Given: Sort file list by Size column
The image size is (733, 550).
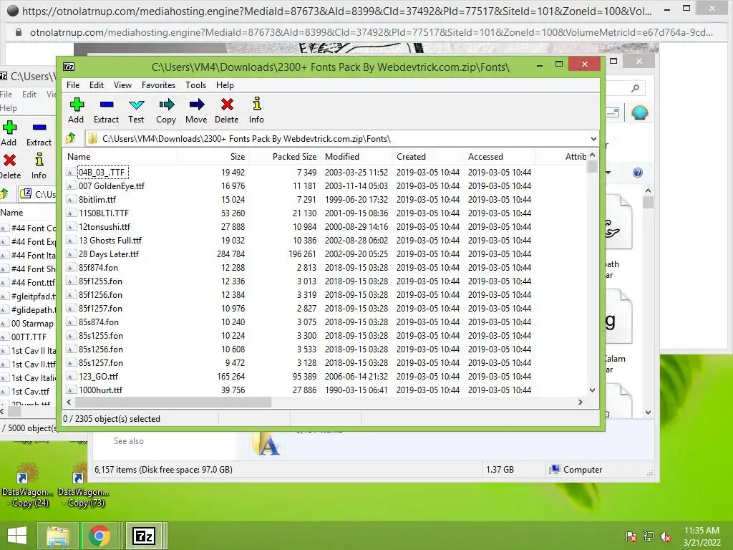Looking at the screenshot, I should pos(213,157).
